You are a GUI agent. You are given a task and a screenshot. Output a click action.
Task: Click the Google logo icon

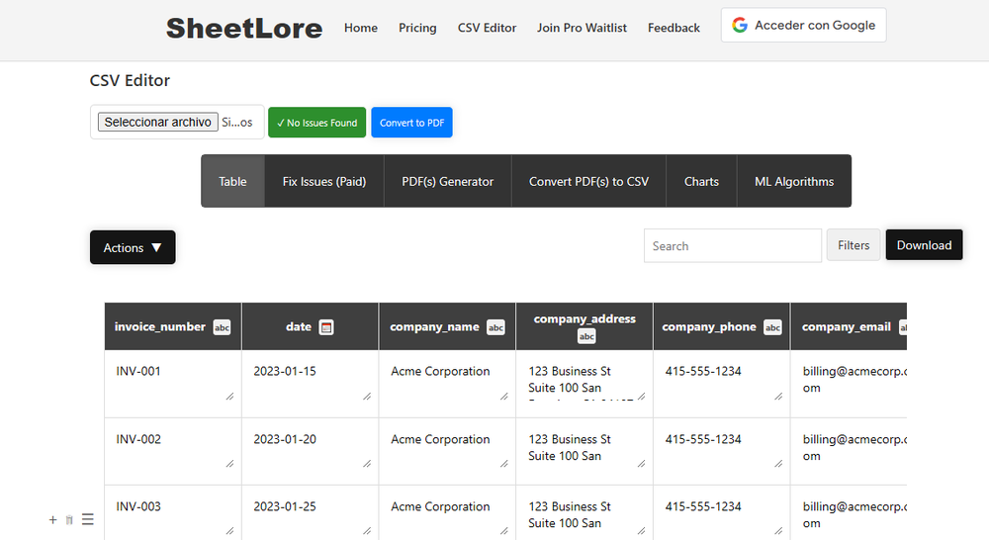(x=740, y=26)
